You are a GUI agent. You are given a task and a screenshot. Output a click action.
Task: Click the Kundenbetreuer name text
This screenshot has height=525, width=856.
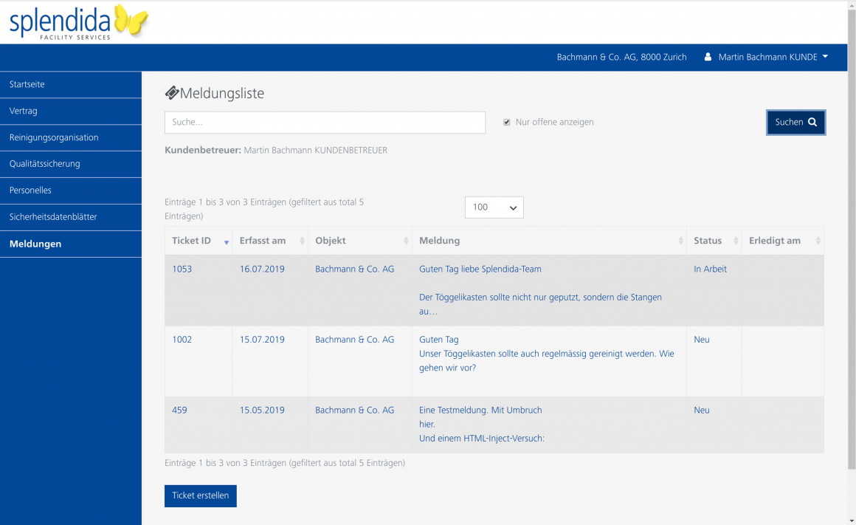(316, 150)
